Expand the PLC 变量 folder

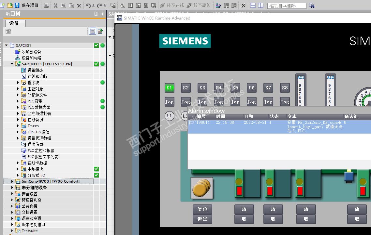click(18, 101)
